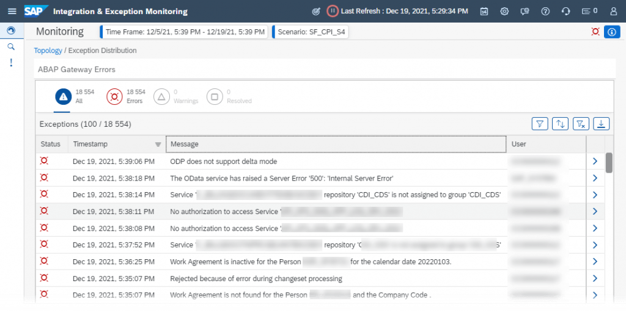The width and height of the screenshot is (626, 311).
Task: Click the table vertical scrollbar thumb
Action: pos(609,163)
